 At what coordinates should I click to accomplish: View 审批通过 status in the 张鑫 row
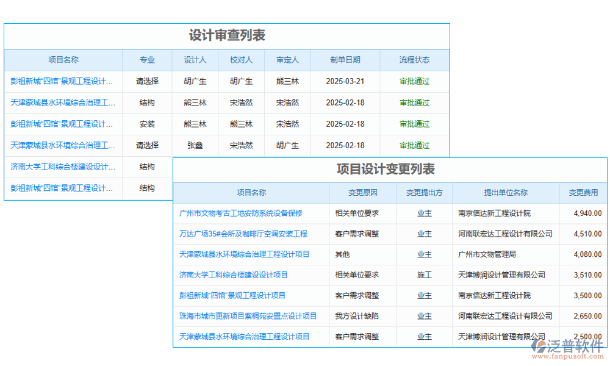(414, 145)
